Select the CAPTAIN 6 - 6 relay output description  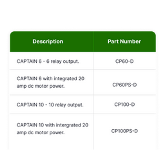[48, 61]
